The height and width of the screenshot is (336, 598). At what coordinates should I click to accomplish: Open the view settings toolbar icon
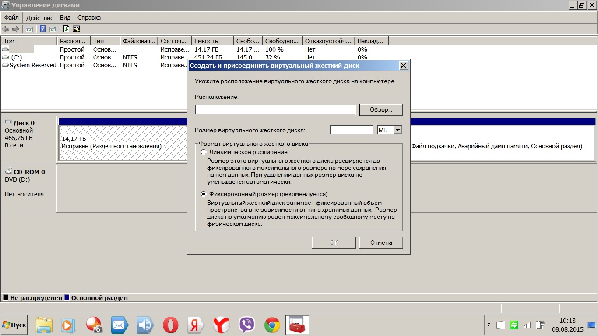tap(77, 29)
